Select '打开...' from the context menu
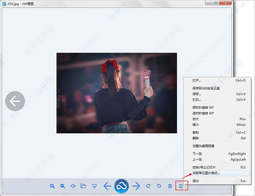The height and width of the screenshot is (196, 255). pos(197,80)
